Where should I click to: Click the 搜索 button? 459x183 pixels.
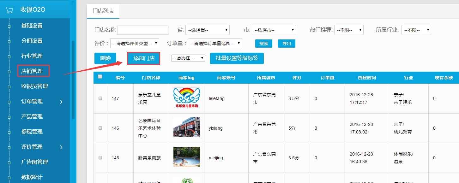pyautogui.click(x=264, y=44)
